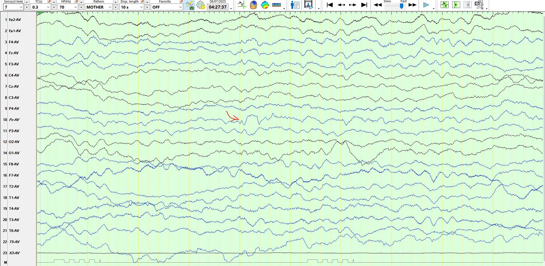Open the spectrogram trend display icon
Image resolution: width=545 pixels, height=266 pixels.
click(277, 5)
